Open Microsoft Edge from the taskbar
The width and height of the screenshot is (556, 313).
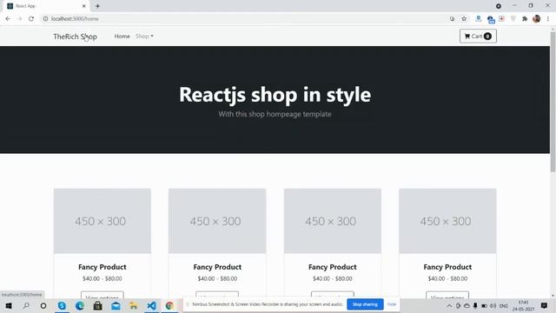click(x=79, y=305)
